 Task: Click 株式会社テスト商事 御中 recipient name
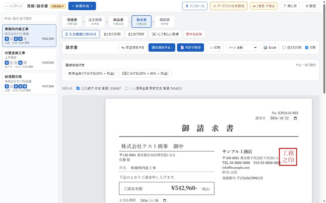[152, 146]
